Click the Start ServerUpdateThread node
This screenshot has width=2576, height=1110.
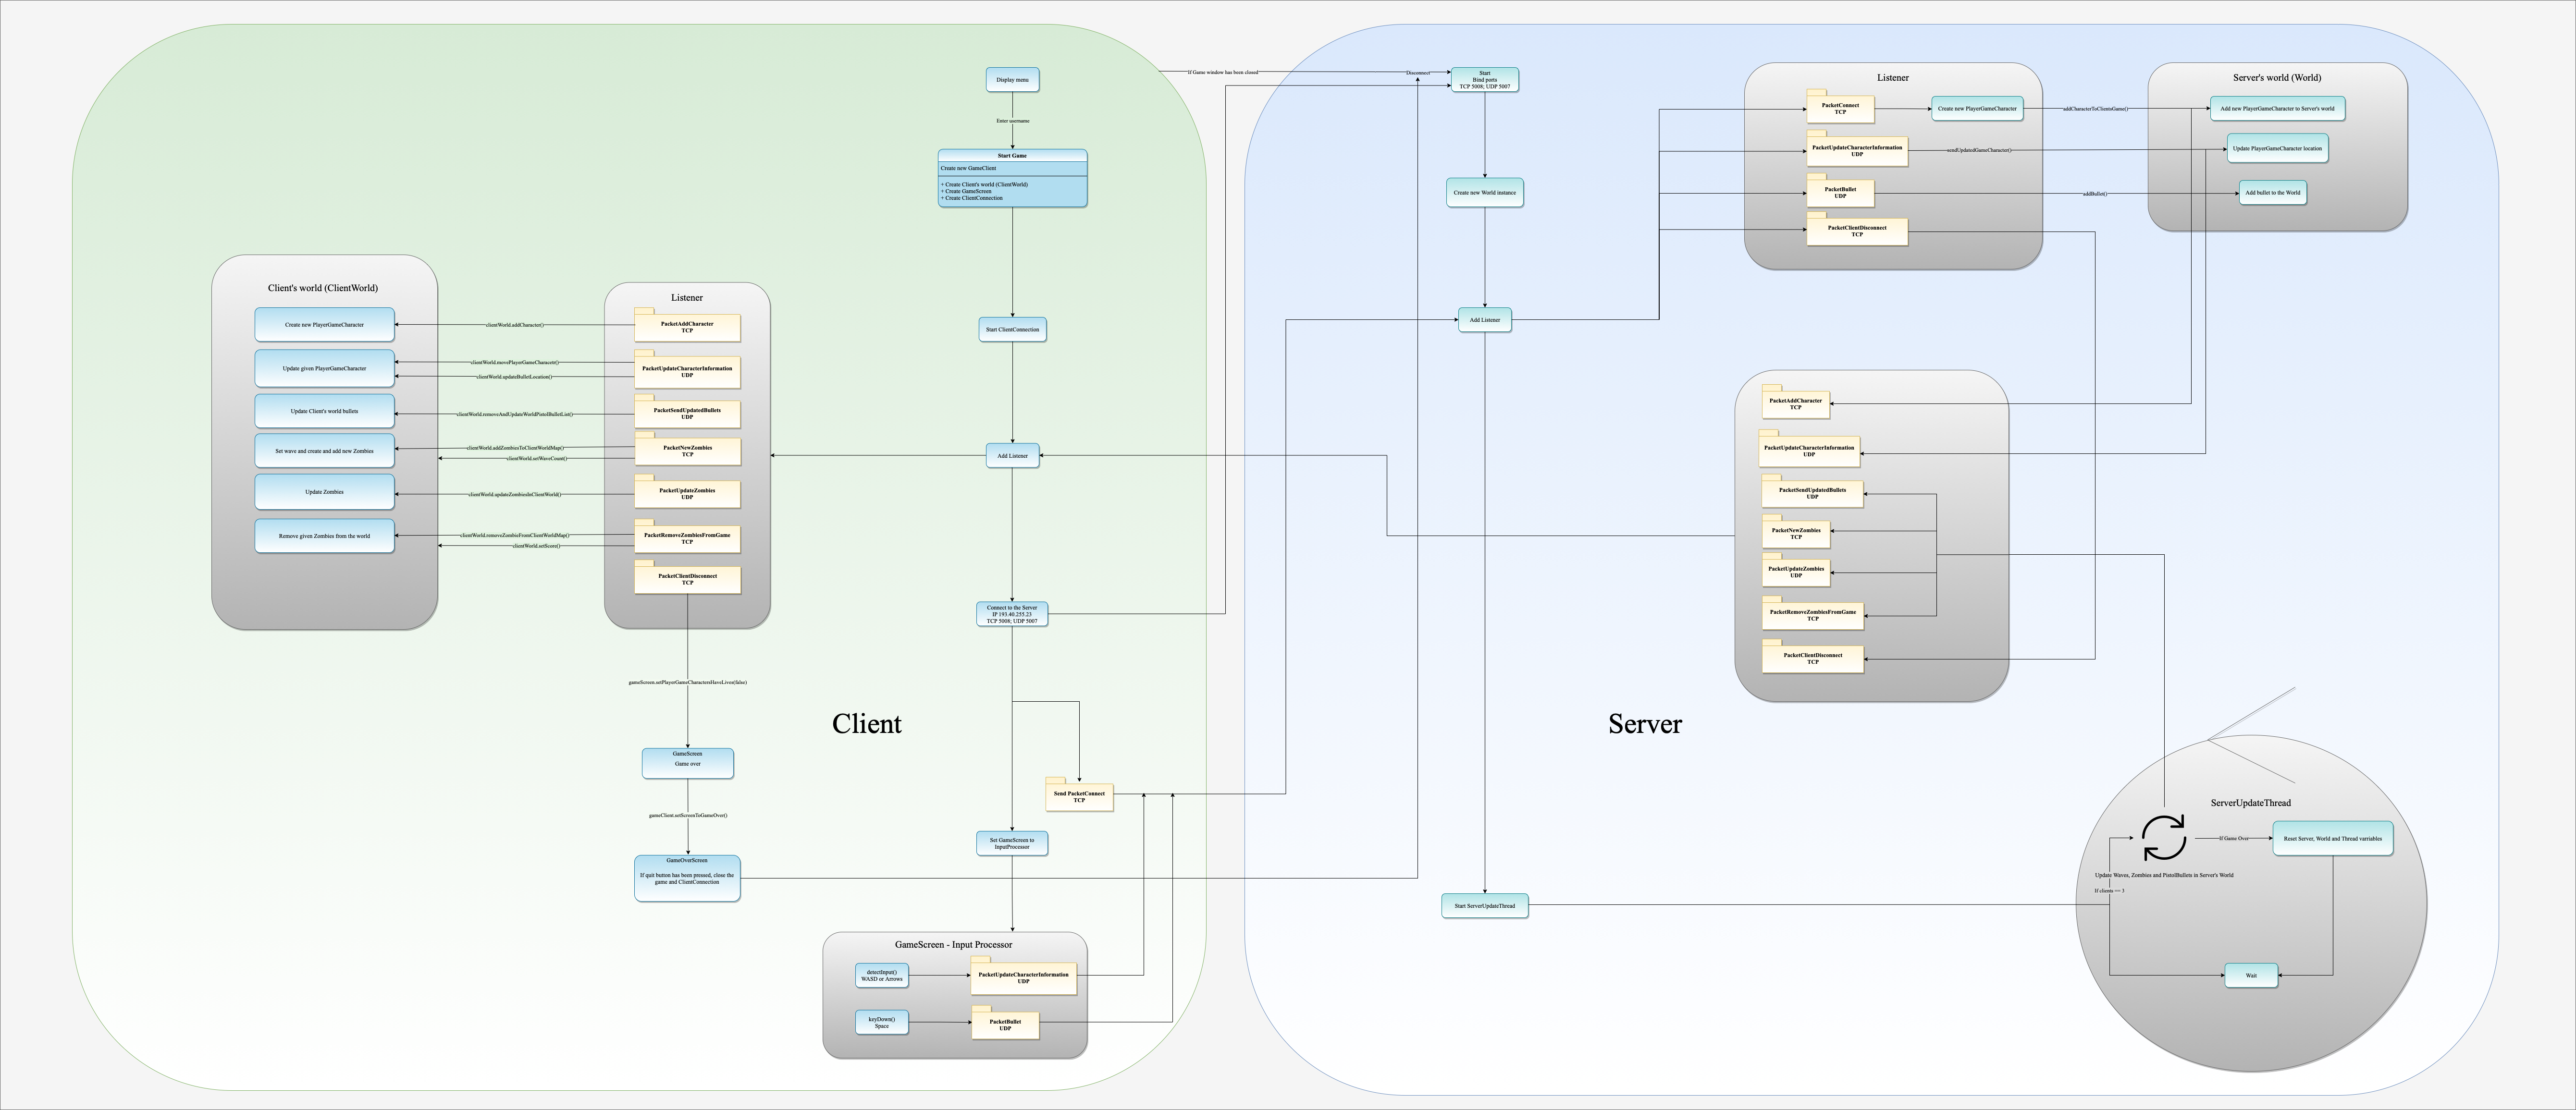(x=1484, y=906)
